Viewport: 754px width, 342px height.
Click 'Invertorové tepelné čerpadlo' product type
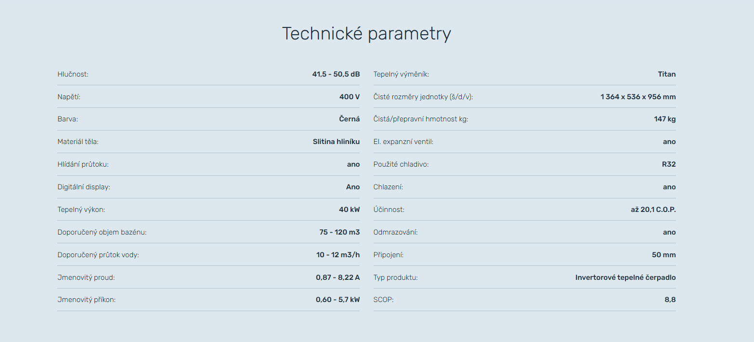coord(625,277)
